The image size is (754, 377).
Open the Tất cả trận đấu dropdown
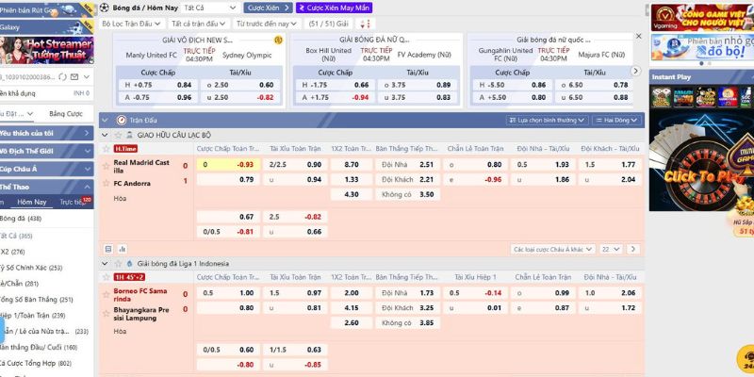click(x=200, y=24)
